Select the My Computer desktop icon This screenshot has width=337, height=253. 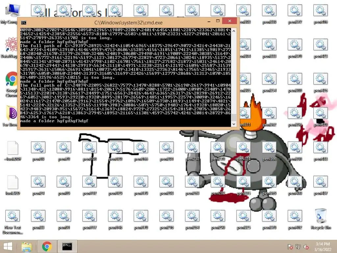[x=10, y=14]
